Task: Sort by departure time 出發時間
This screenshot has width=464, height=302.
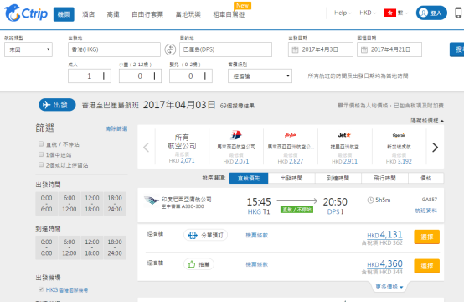Action: 291,178
